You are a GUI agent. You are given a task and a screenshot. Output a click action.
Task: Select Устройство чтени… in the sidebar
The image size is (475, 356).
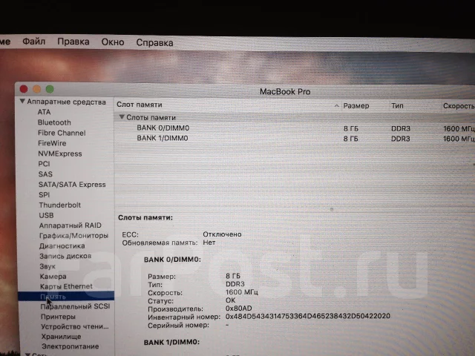click(74, 326)
